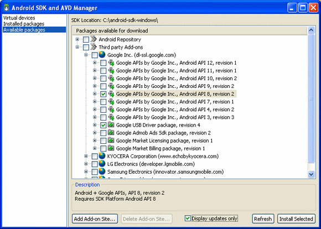Expand the Android API 12 Google APIs row
Image resolution: width=321 pixels, height=229 pixels.
pos(95,63)
